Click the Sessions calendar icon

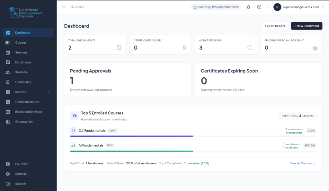click(x=8, y=52)
